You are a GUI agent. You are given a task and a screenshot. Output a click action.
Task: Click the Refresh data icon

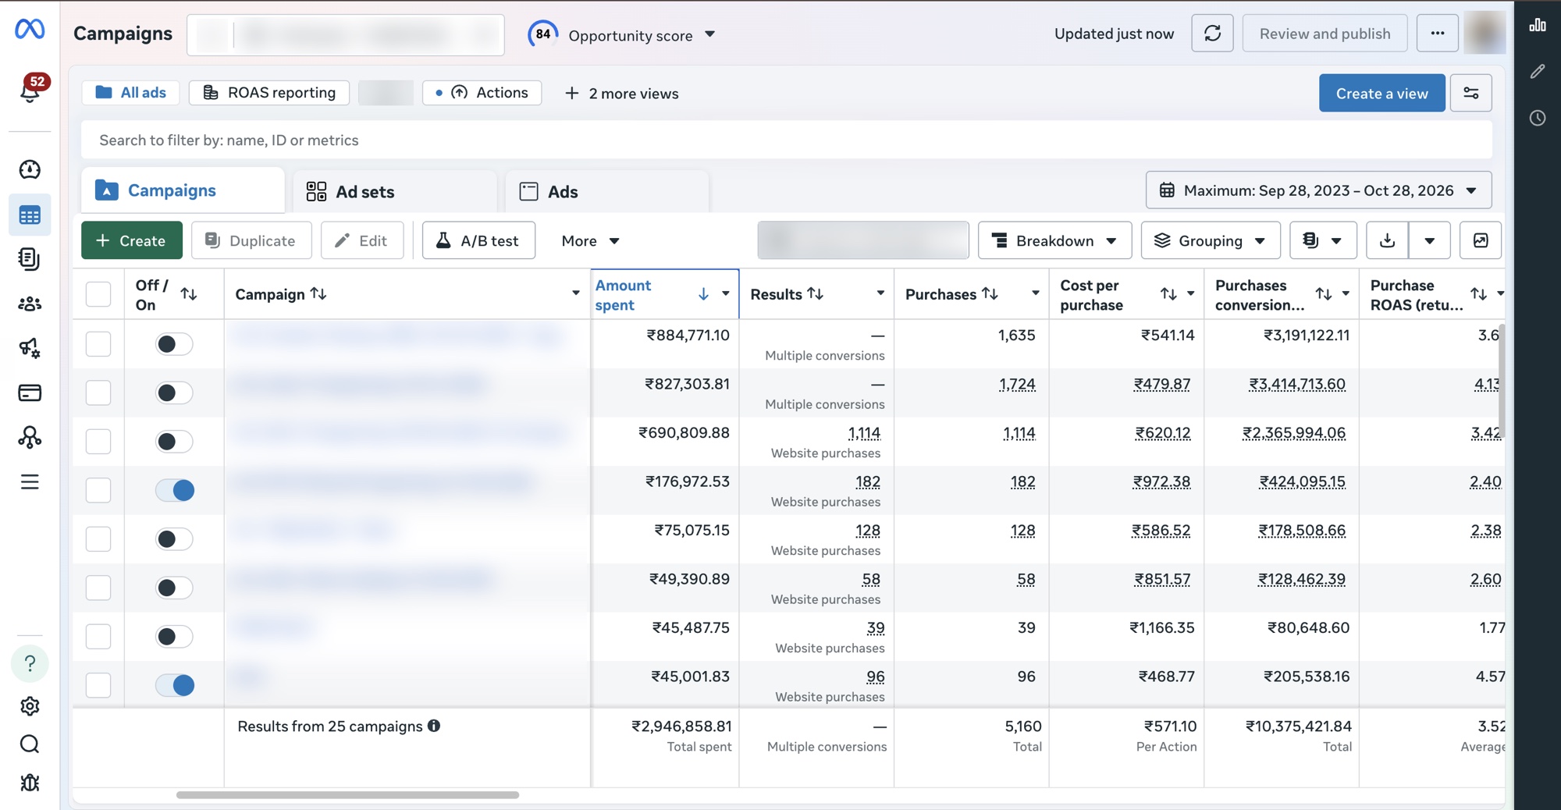pyautogui.click(x=1212, y=34)
